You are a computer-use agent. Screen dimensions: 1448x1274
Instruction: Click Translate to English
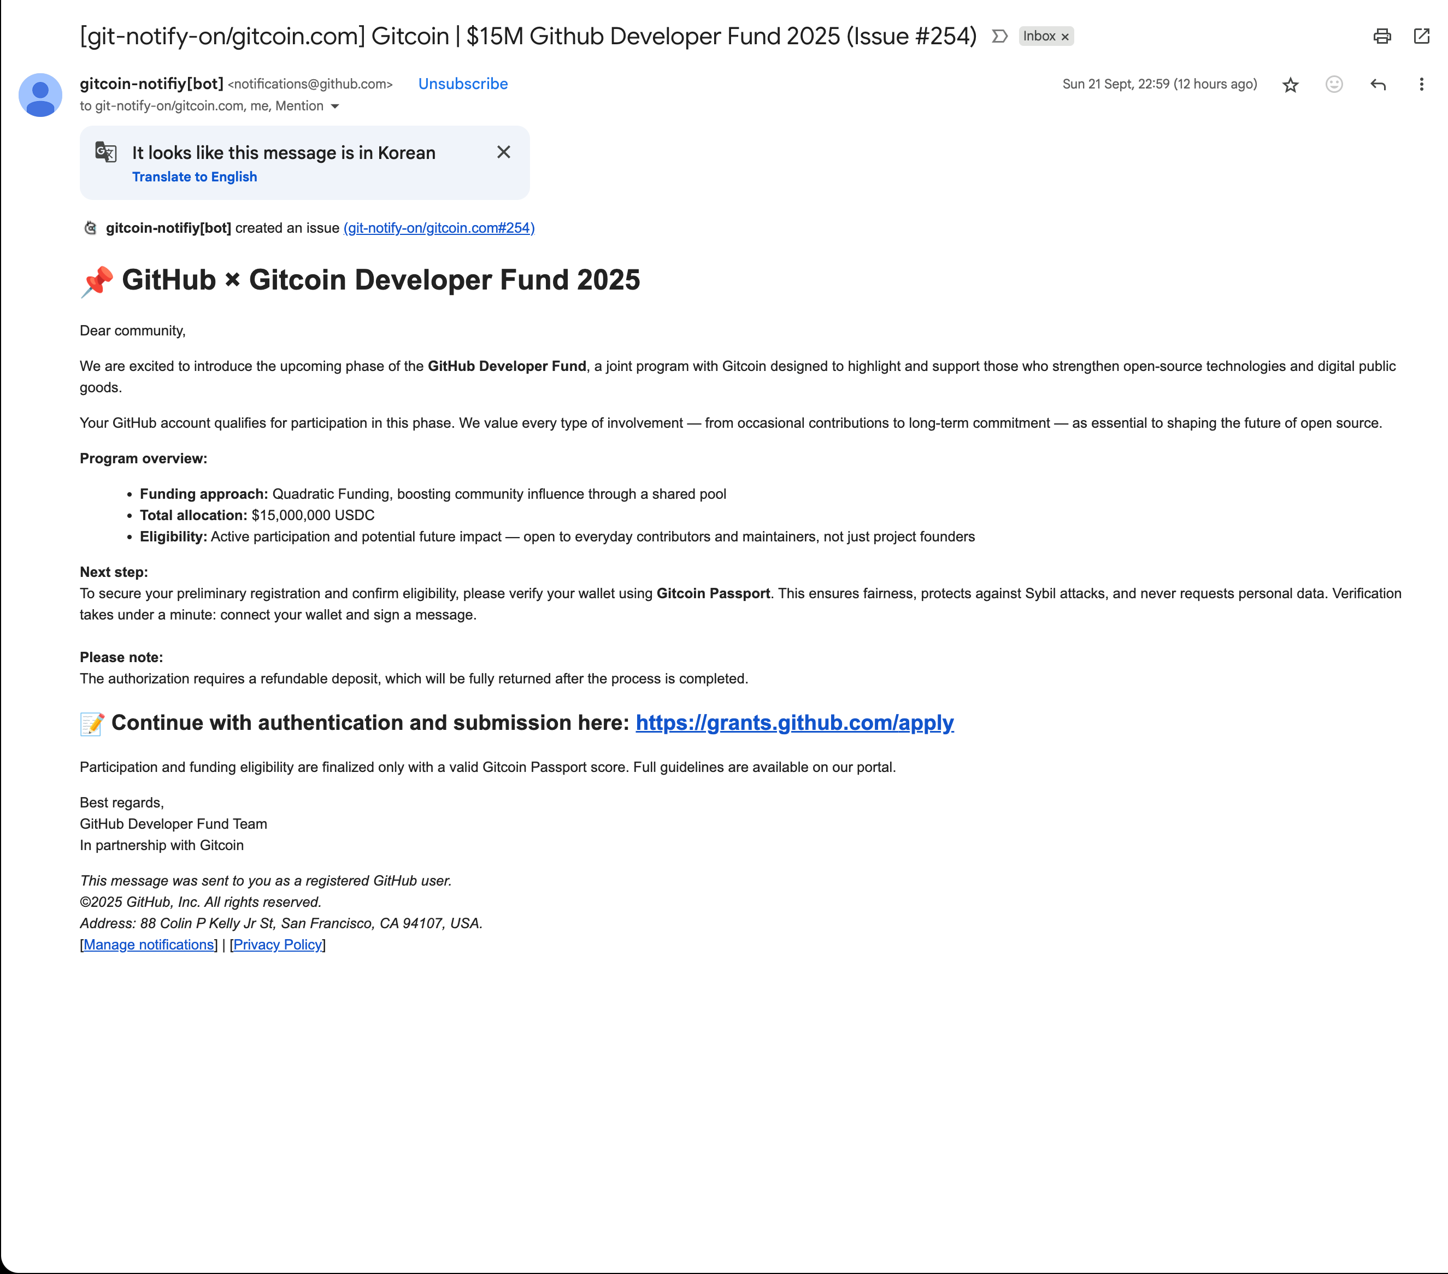tap(194, 177)
